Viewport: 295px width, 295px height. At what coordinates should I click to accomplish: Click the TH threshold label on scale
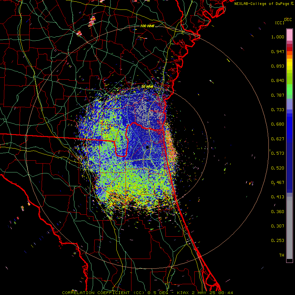click(282, 255)
